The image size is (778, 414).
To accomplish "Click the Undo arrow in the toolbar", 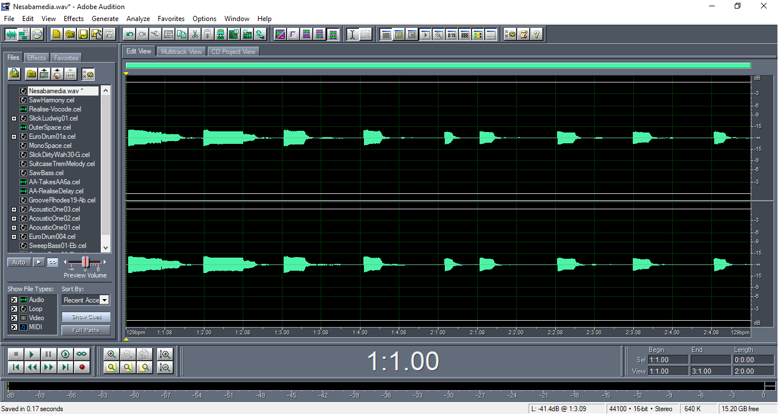I will click(x=129, y=34).
